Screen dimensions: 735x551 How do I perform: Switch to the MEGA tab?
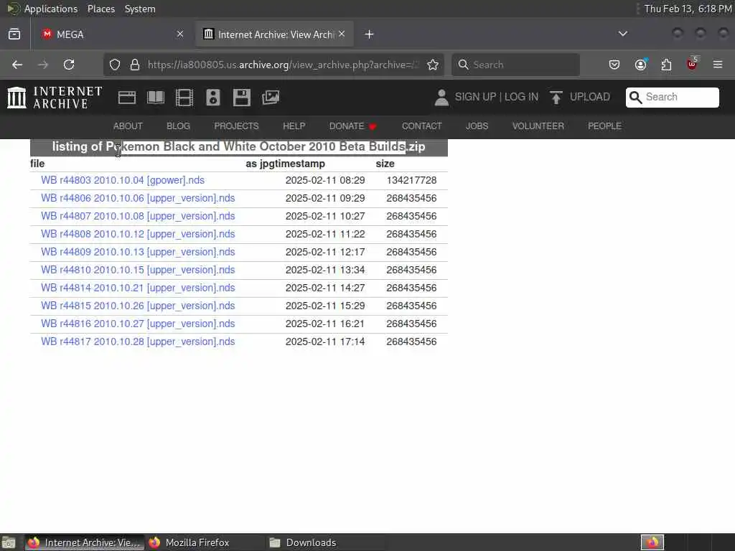pos(109,34)
